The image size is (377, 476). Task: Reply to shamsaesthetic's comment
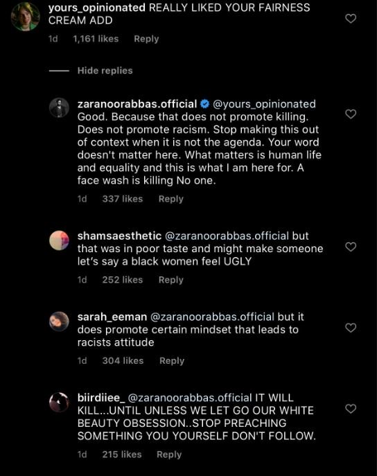click(x=171, y=280)
